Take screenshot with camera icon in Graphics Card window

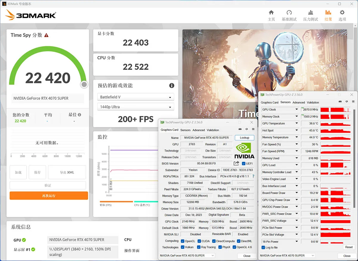click(240, 129)
